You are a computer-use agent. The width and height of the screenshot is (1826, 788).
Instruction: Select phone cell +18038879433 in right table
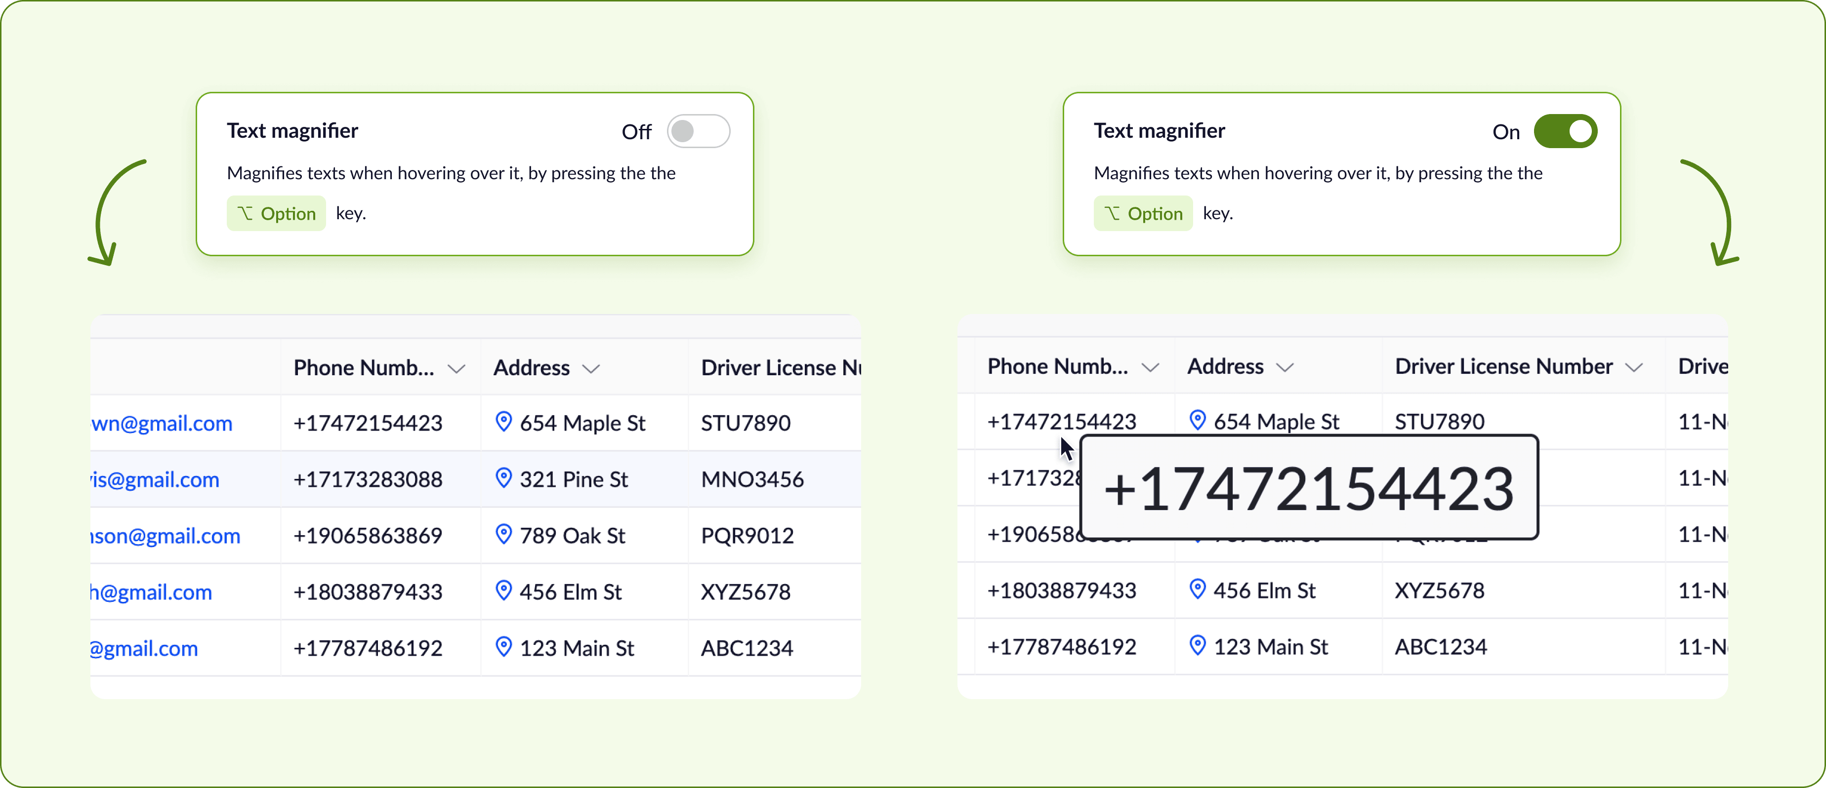[1061, 591]
